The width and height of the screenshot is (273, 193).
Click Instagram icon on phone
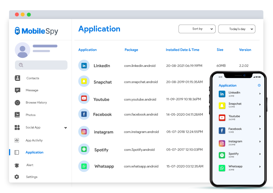pyautogui.click(x=222, y=143)
